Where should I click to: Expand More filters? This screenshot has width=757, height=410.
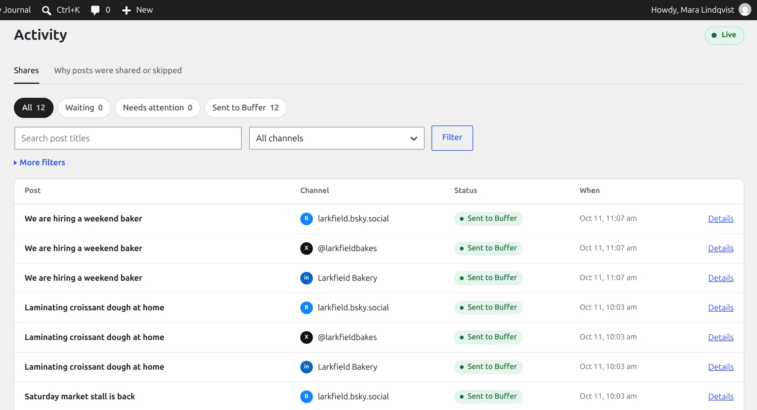tap(39, 162)
